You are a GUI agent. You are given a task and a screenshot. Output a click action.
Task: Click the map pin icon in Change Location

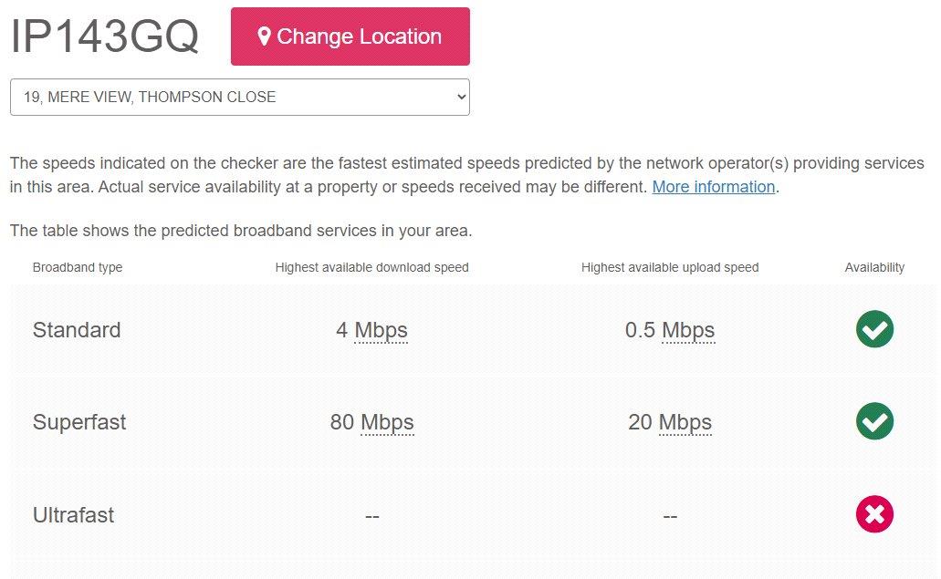point(264,36)
